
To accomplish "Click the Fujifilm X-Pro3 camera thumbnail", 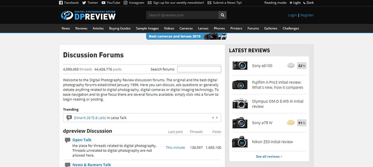I will (x=240, y=85).
